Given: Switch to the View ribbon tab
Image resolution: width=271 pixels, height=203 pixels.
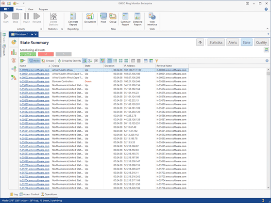Looking at the screenshot, I should [31, 9].
